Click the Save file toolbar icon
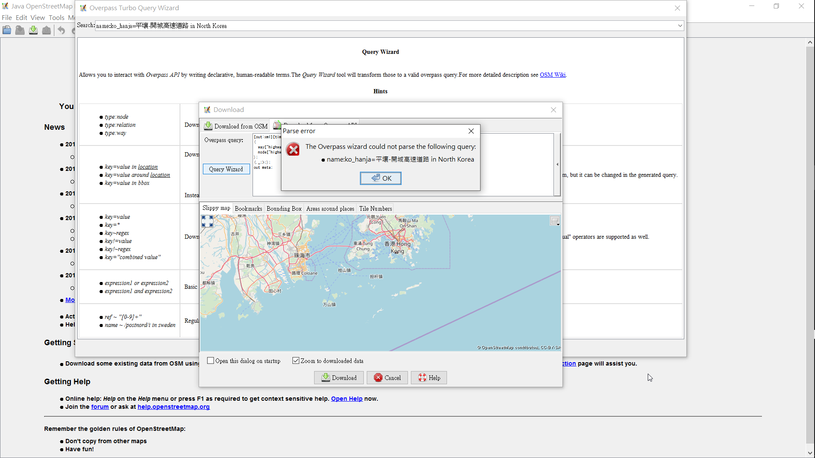The width and height of the screenshot is (815, 458). (20, 30)
